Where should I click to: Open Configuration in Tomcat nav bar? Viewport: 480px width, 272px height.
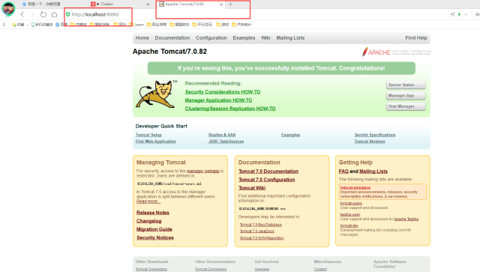click(211, 38)
